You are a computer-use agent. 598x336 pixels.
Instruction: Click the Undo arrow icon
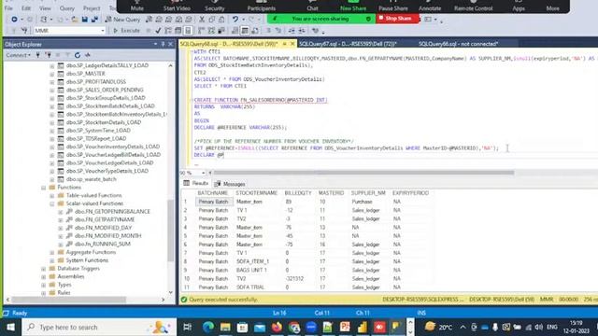[x=235, y=19]
